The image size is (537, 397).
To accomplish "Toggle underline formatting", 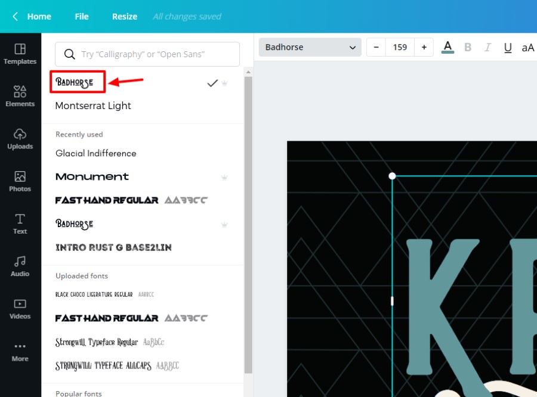I will click(x=508, y=47).
